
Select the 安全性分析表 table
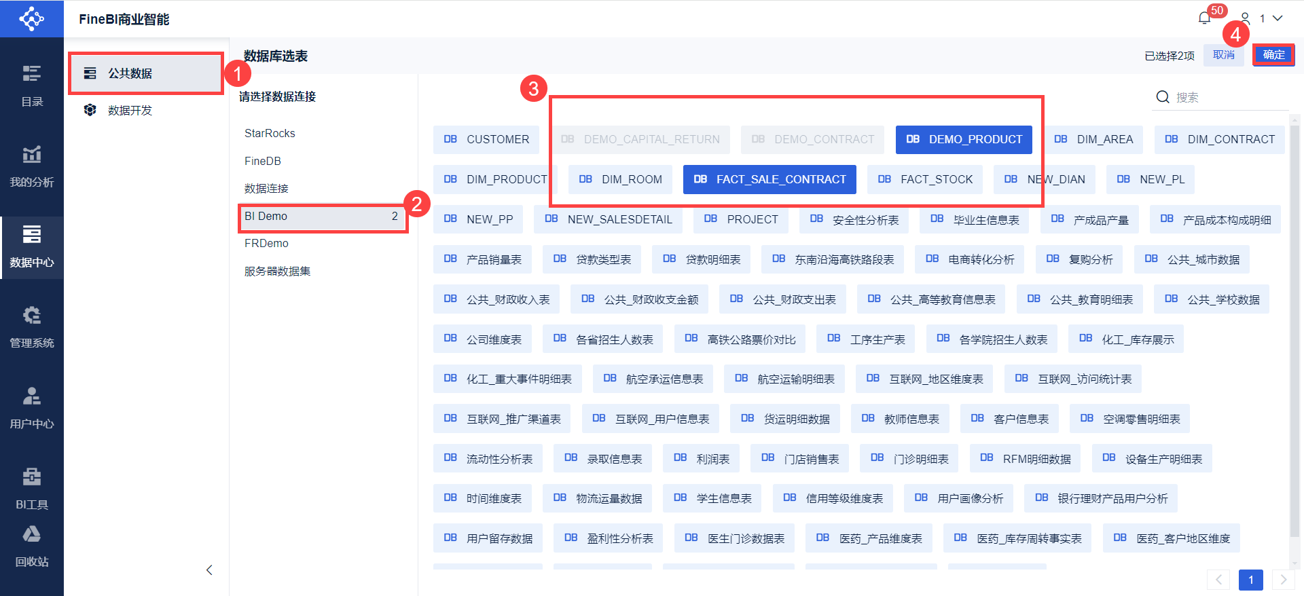[x=854, y=219]
